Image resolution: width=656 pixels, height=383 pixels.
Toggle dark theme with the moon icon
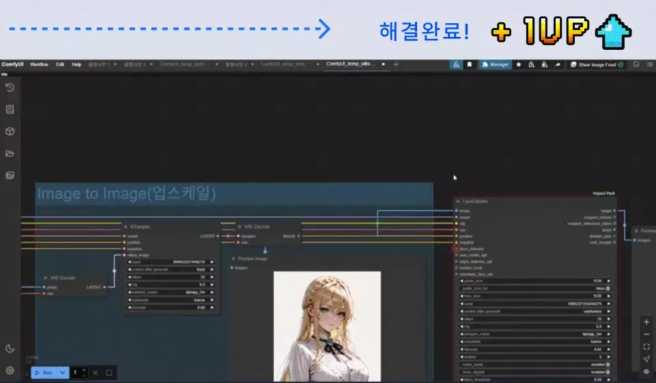(10, 349)
